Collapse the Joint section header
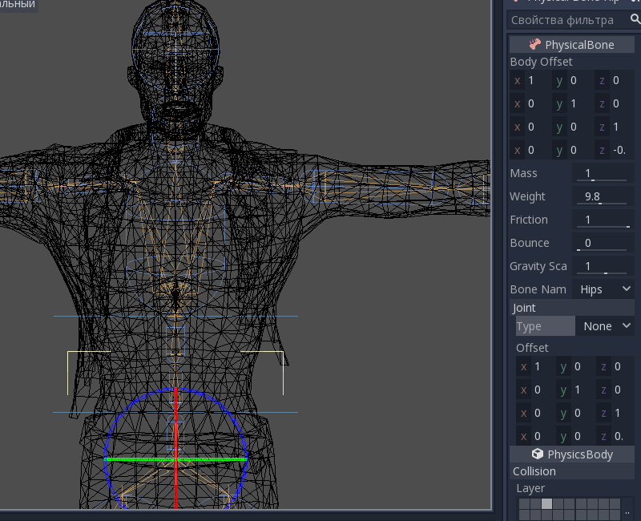Image resolution: width=641 pixels, height=521 pixels. tap(571, 308)
